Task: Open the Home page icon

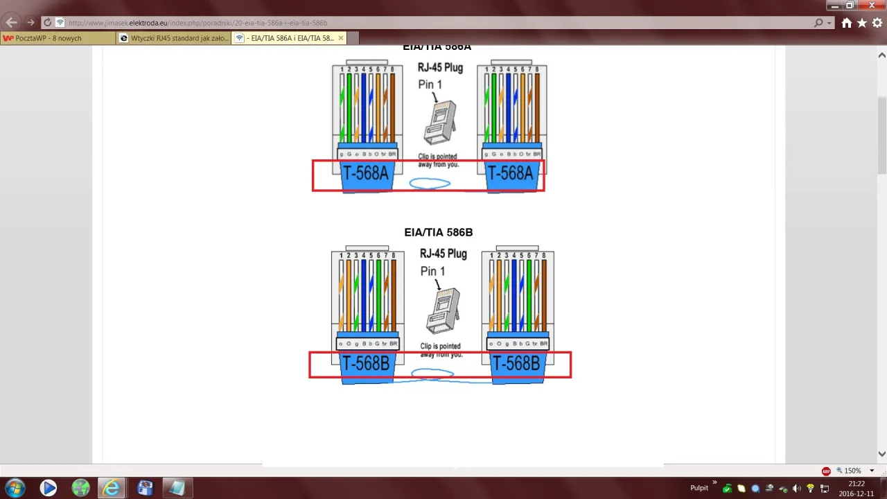Action: click(847, 23)
